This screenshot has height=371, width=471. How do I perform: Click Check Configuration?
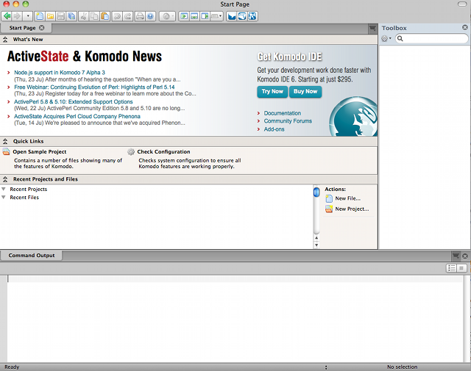click(x=163, y=152)
